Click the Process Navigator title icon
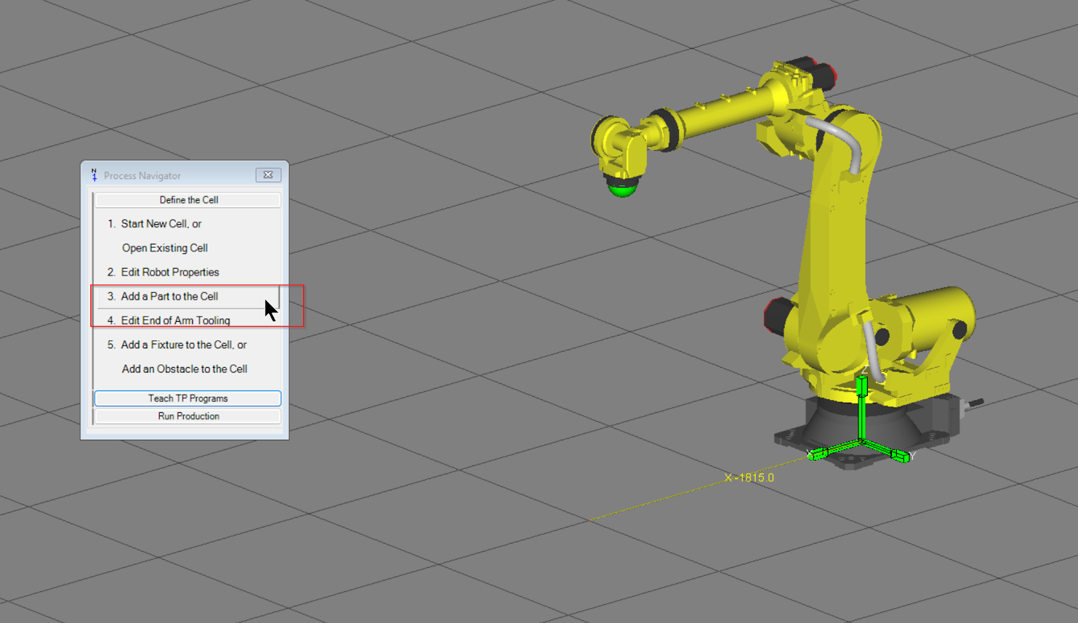This screenshot has width=1078, height=623. tap(94, 175)
